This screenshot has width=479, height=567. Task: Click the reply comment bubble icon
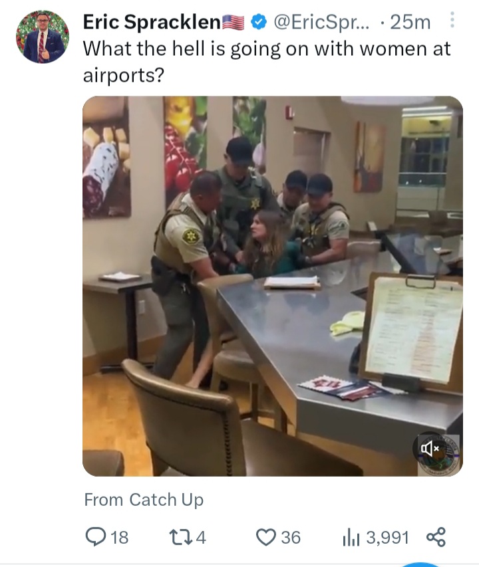(x=96, y=536)
